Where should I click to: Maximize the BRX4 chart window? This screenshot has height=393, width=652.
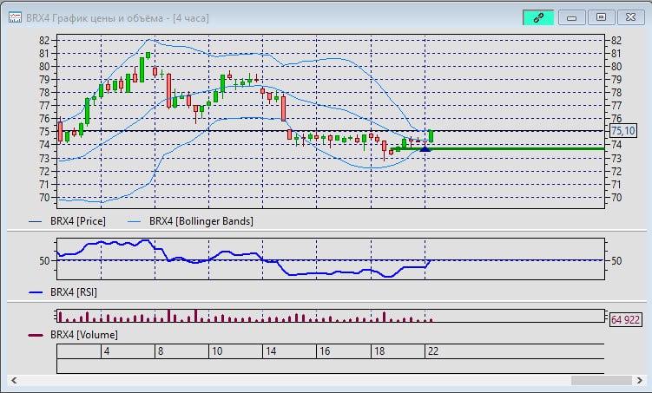pyautogui.click(x=601, y=17)
